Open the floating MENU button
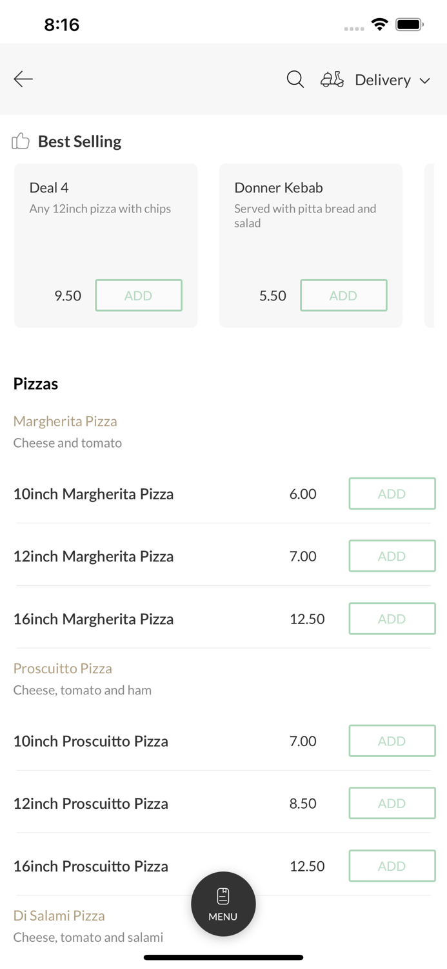The image size is (447, 969). coord(223,904)
